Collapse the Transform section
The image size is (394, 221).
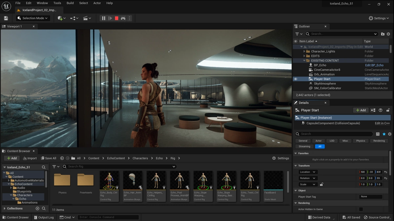coord(295,166)
